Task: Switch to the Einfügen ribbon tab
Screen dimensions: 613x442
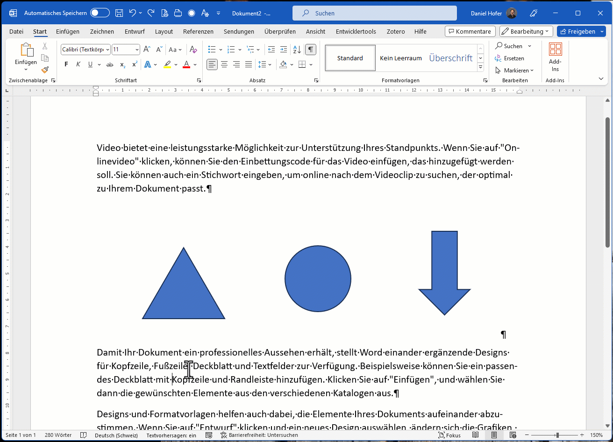Action: (x=68, y=31)
